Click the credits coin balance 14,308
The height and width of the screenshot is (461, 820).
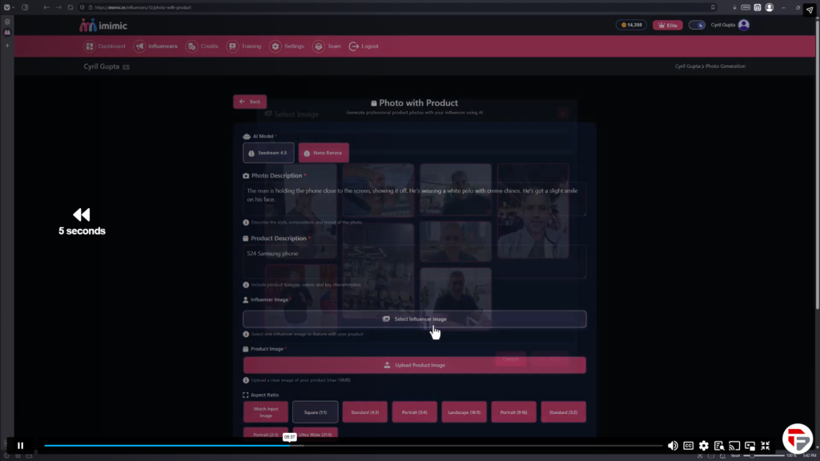631,25
